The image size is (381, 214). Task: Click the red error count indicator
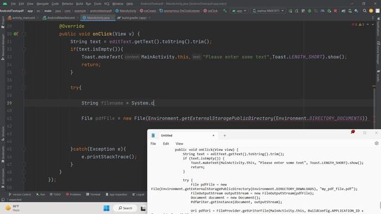(x=354, y=24)
